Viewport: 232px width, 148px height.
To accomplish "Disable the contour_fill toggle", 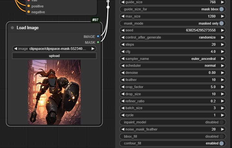I will (221, 143).
